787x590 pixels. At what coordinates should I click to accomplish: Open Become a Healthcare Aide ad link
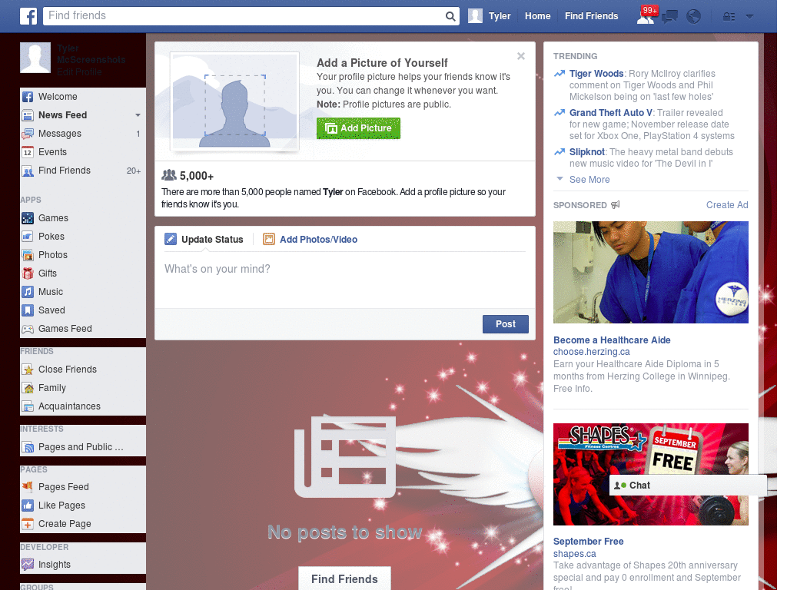(612, 340)
